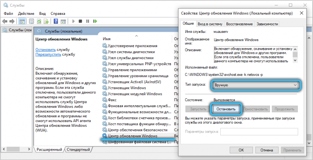Confirm with the OK button
This screenshot has height=160, width=313.
point(241,150)
